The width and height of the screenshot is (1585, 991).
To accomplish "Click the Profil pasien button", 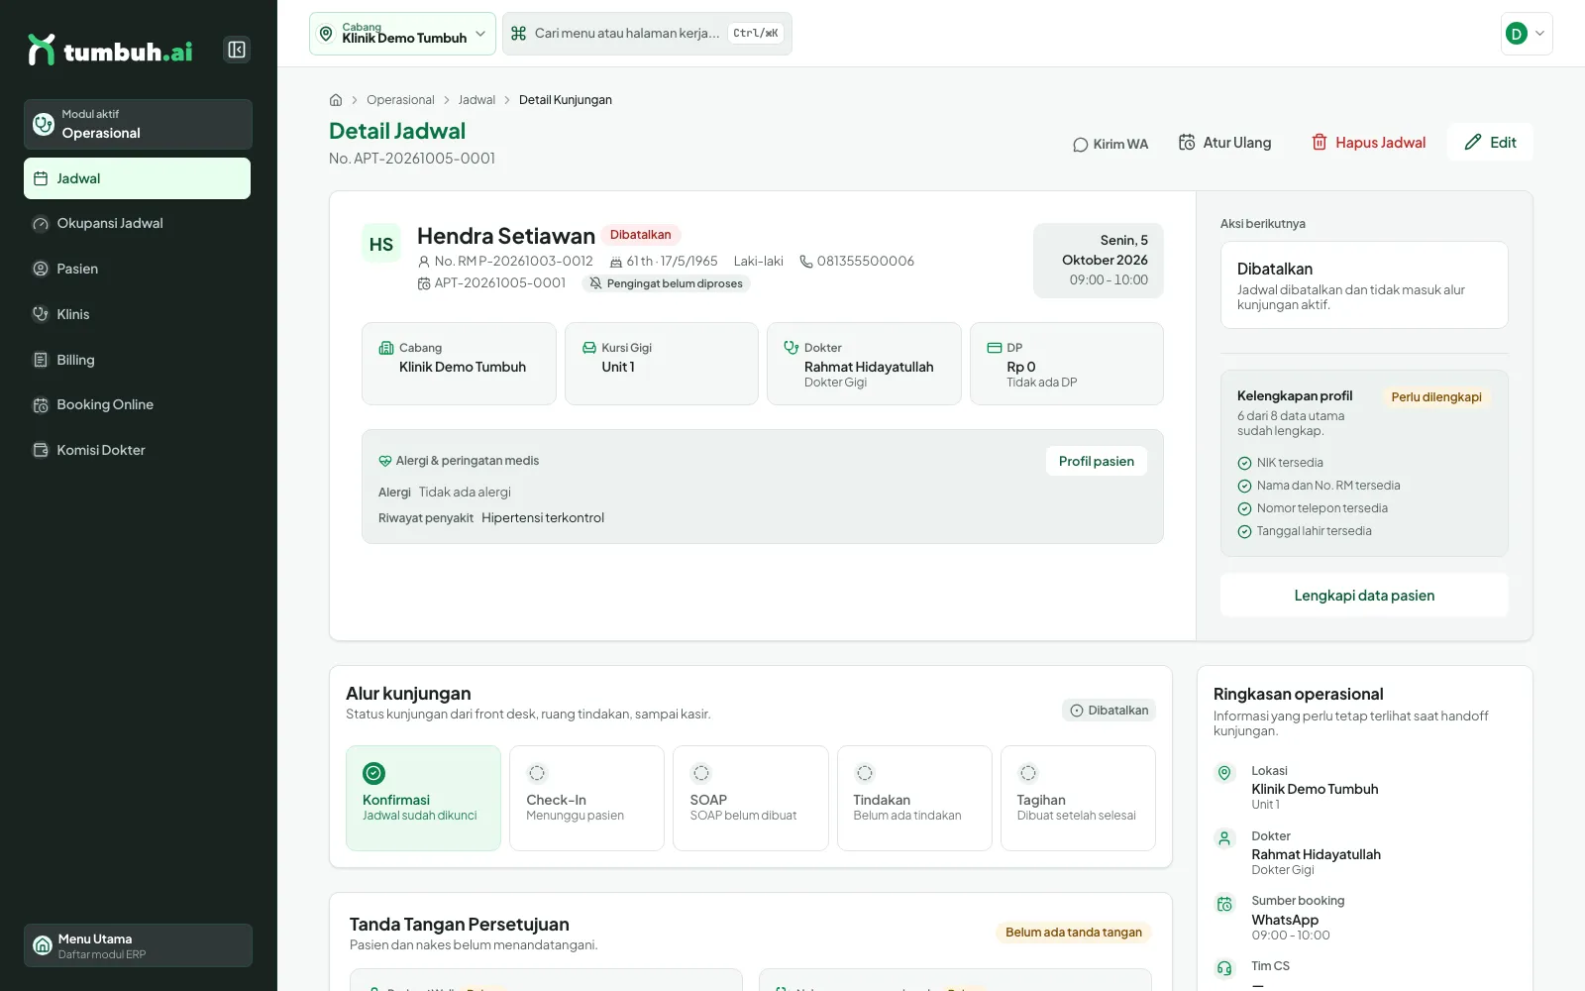I will [1096, 461].
